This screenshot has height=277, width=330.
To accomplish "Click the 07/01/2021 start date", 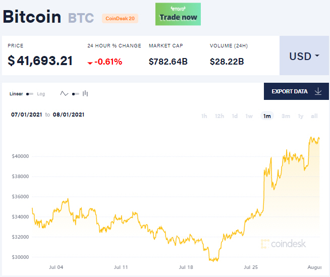I will coord(27,115).
